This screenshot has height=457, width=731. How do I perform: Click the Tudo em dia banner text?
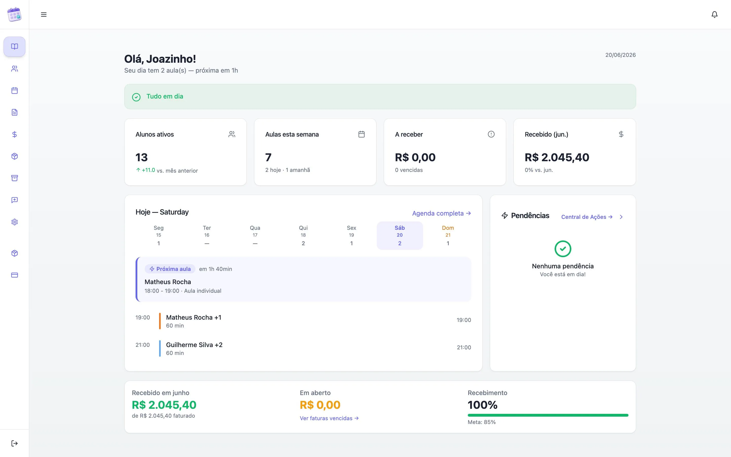coord(165,96)
